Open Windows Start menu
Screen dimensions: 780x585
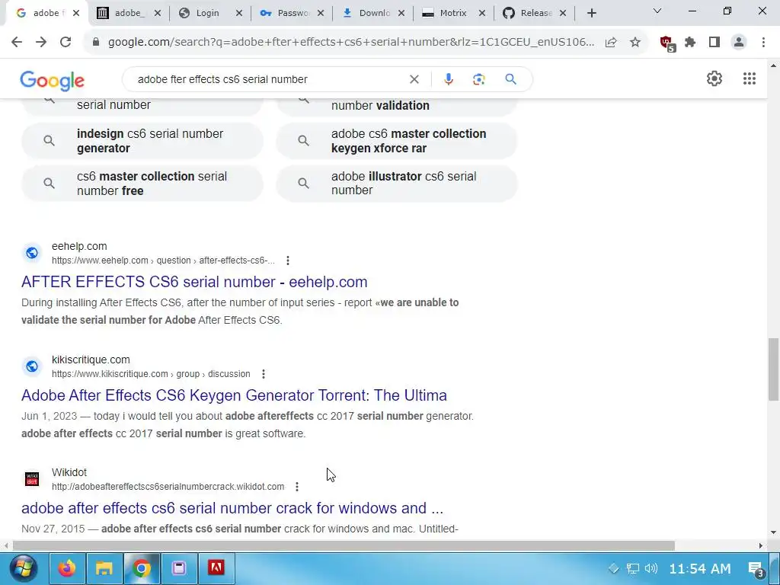click(23, 568)
